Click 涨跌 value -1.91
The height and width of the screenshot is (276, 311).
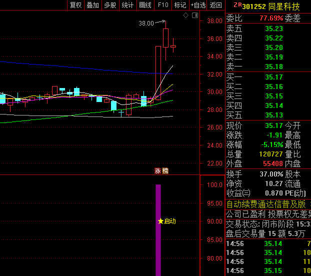click(274, 135)
